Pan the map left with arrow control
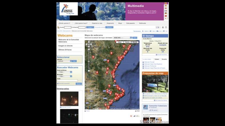225x126 pixels. pos(87,44)
